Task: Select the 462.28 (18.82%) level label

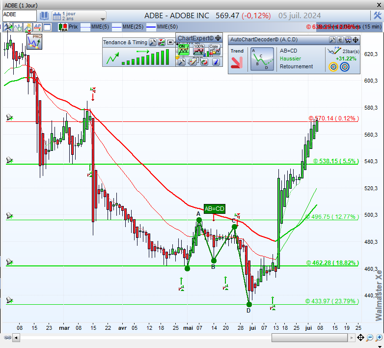Action: [x=332, y=262]
